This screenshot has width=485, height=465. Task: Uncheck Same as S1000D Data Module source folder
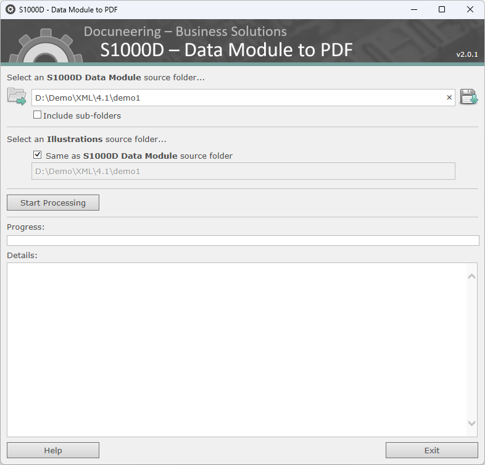tap(37, 154)
